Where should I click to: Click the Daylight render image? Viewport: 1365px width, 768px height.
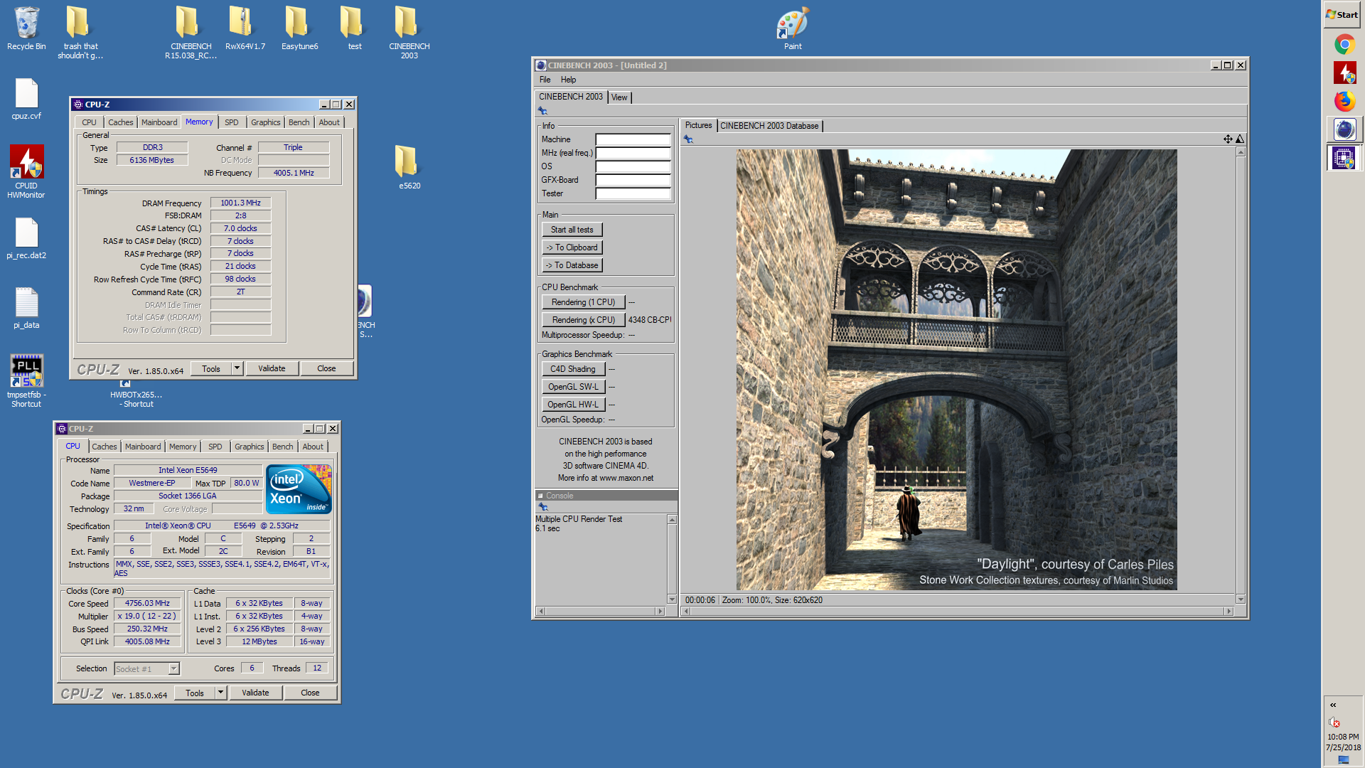(956, 370)
